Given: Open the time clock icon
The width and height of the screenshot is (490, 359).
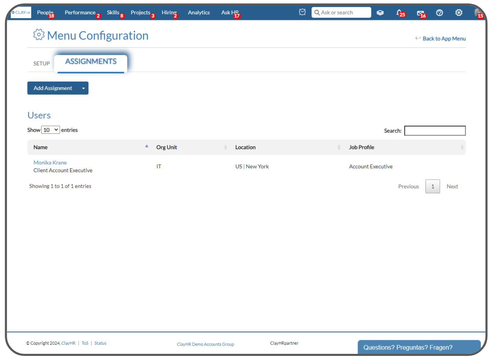Looking at the screenshot, I should click(302, 12).
